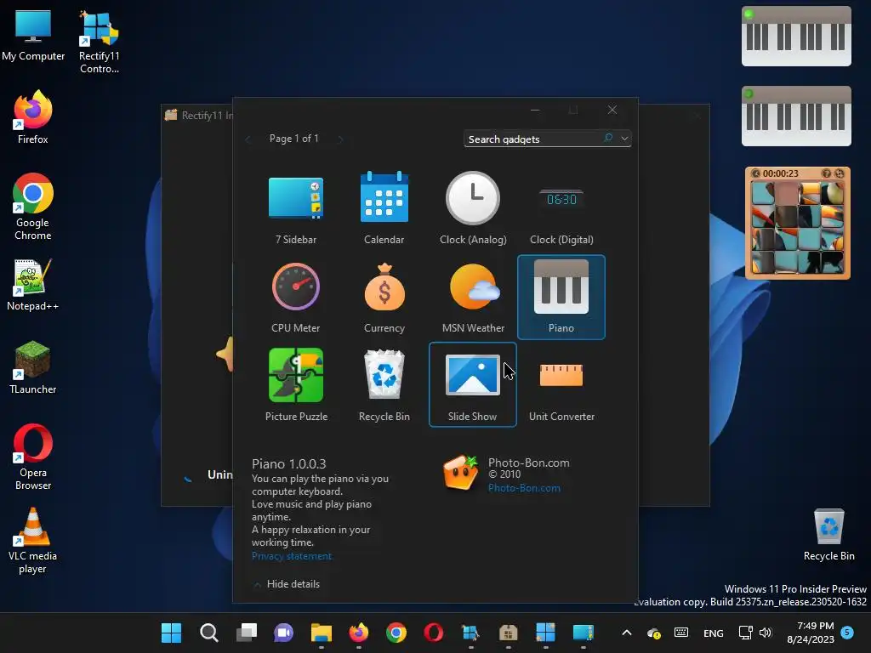Open the Photo-Bon.com blue link
The width and height of the screenshot is (871, 653).
(524, 488)
